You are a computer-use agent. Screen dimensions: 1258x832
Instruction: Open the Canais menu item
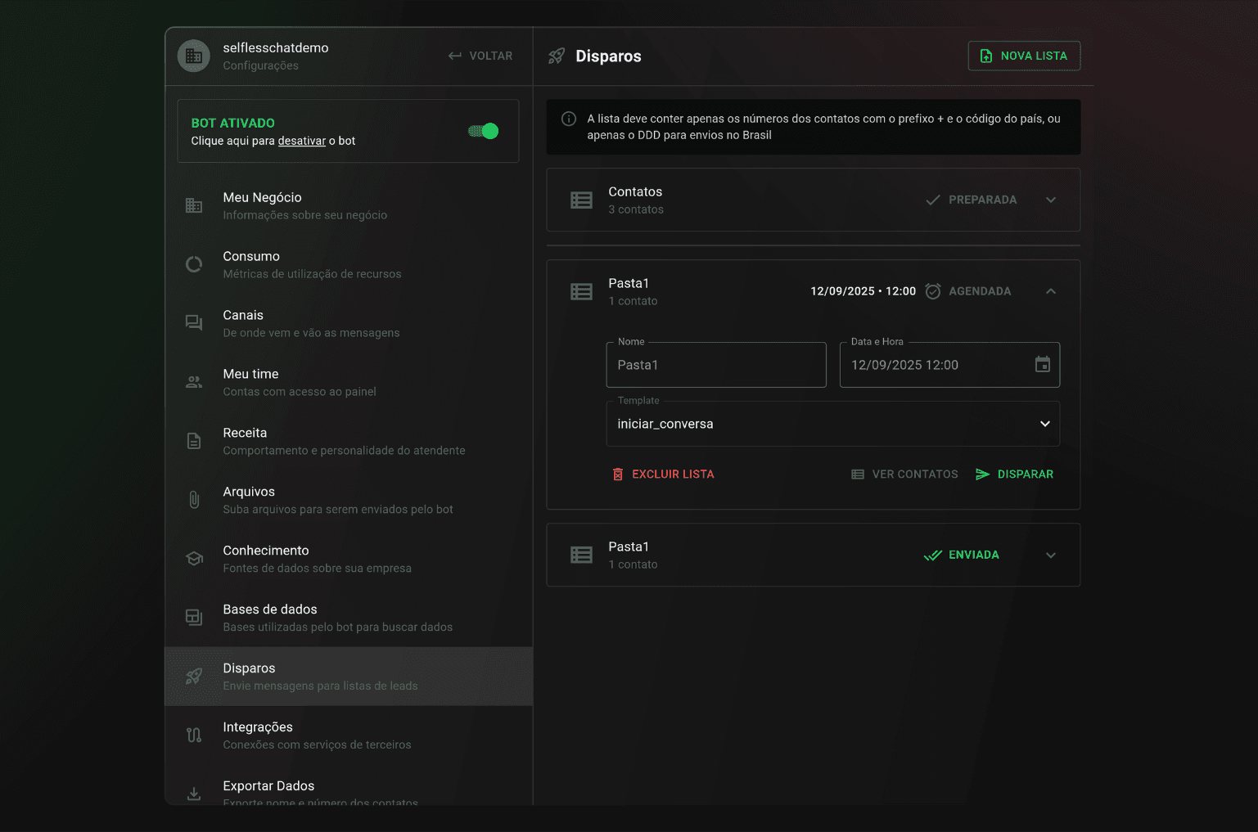coord(349,323)
